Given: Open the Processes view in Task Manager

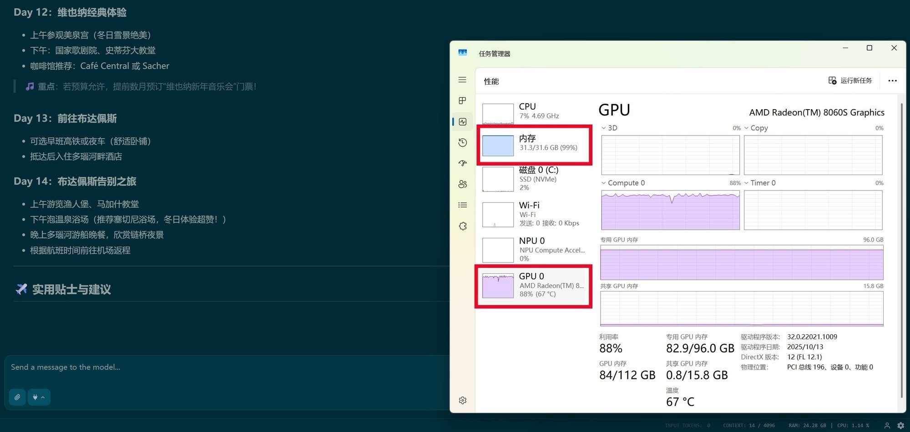Looking at the screenshot, I should click(462, 101).
